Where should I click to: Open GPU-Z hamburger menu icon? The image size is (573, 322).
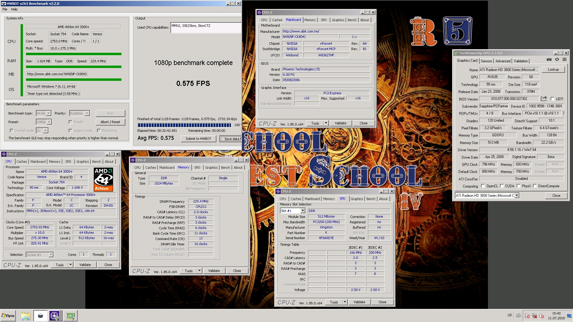(565, 60)
